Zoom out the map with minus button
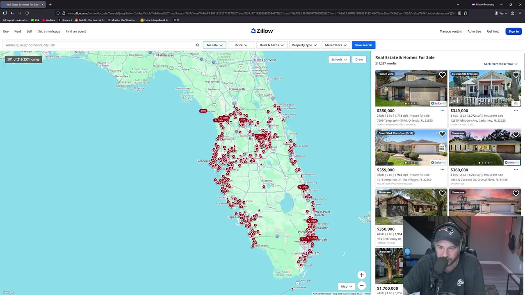 tap(361, 286)
